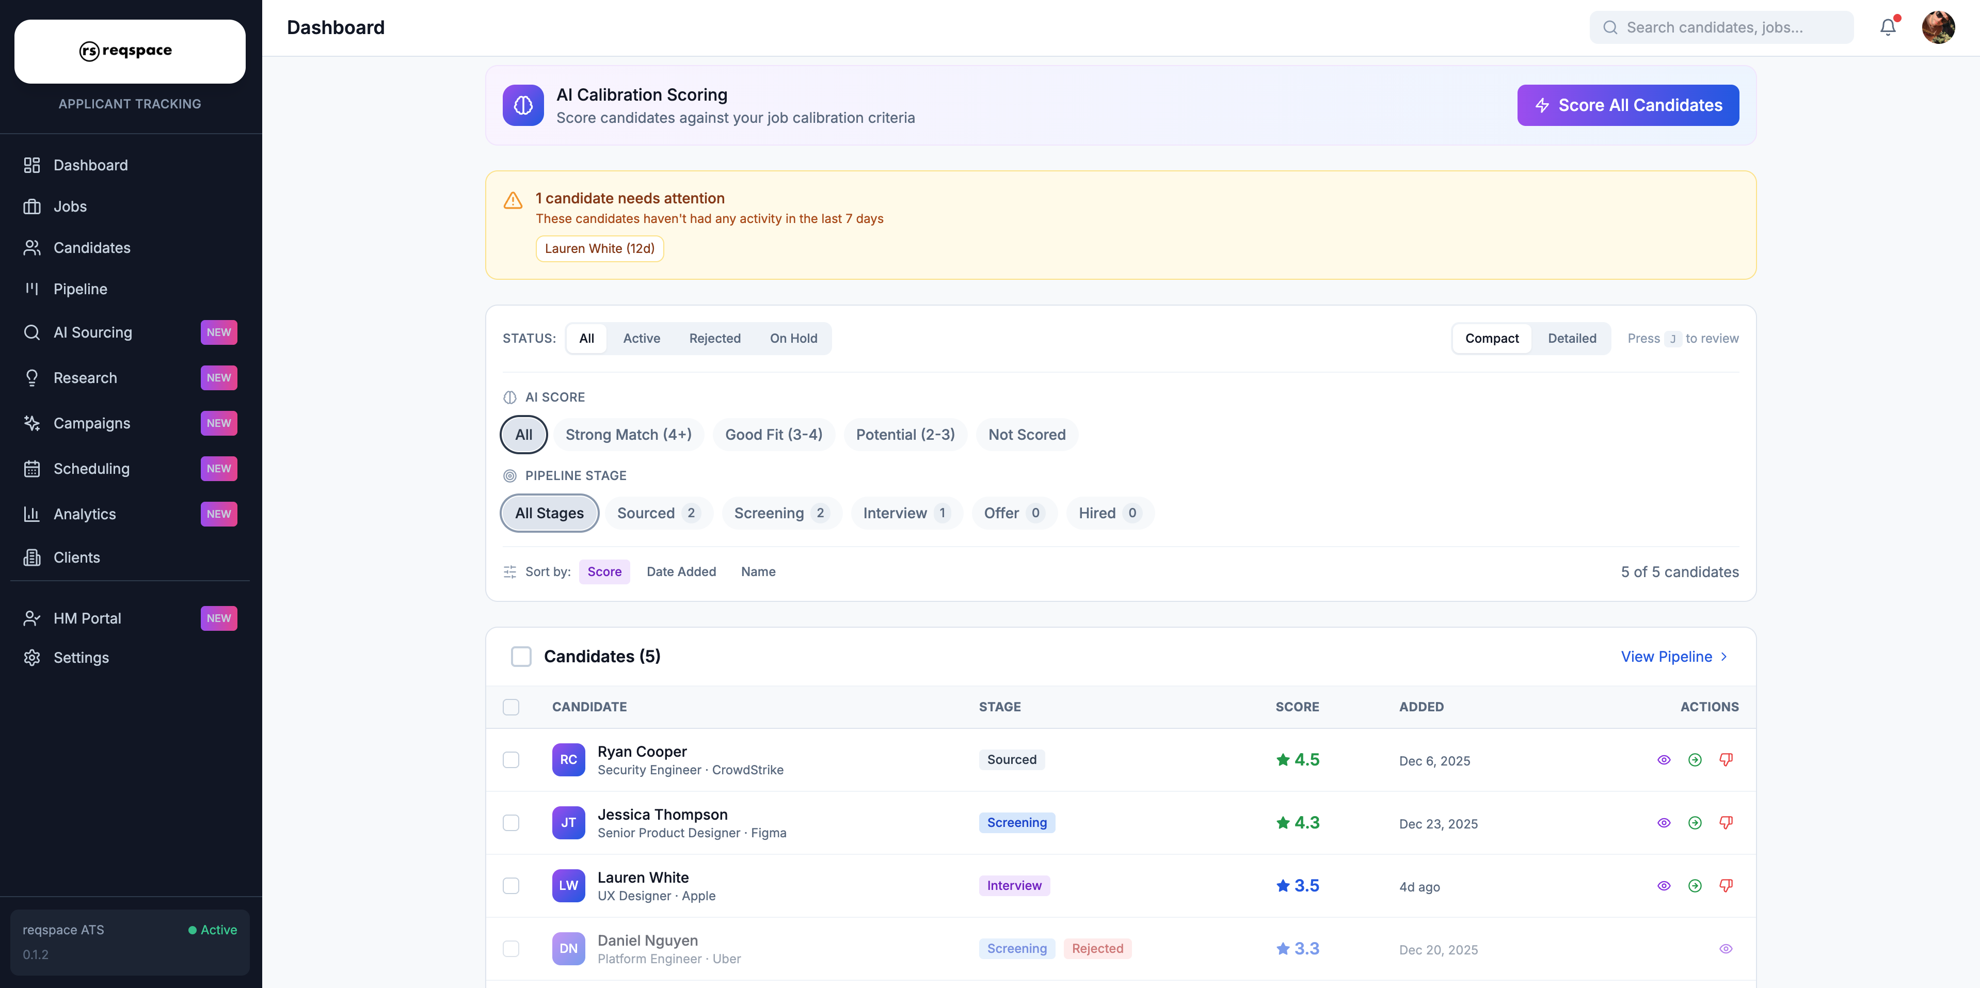Click the user profile avatar
Viewport: 1980px width, 988px height.
pyautogui.click(x=1938, y=28)
